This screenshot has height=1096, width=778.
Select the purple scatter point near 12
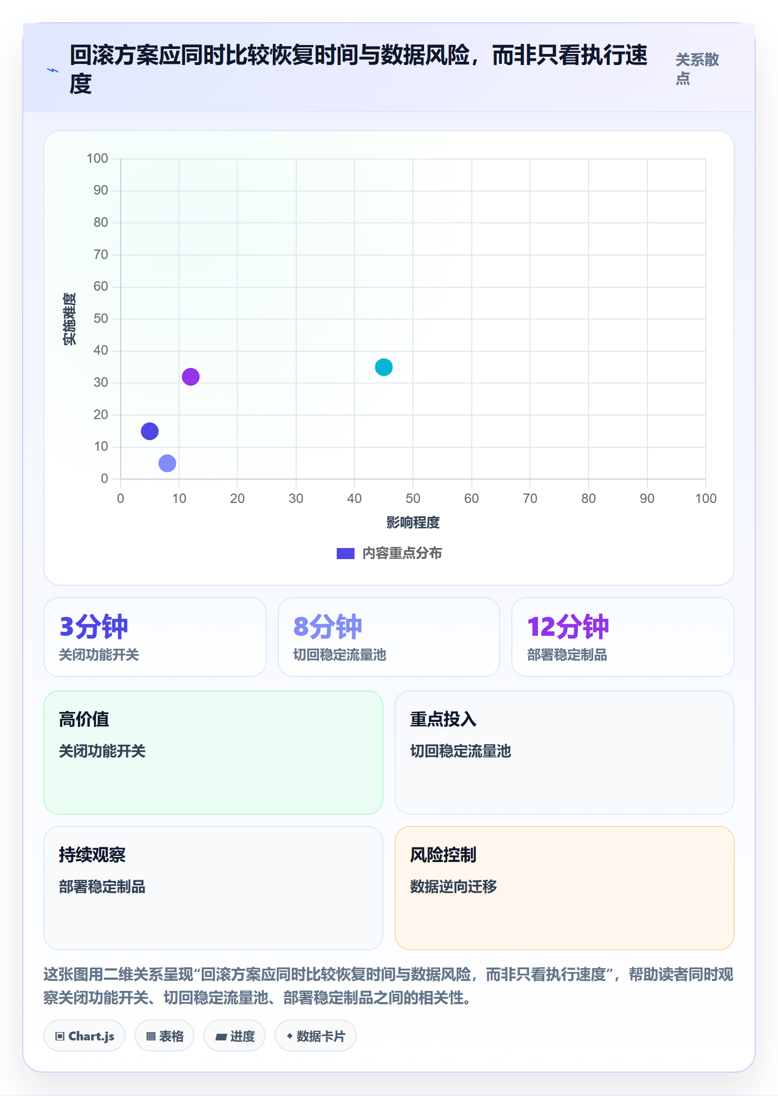(x=191, y=377)
